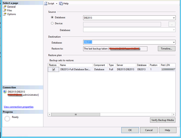Image resolution: width=181 pixels, height=138 pixels.
Task: Click the device browse ellipsis button
Action: tap(172, 24)
